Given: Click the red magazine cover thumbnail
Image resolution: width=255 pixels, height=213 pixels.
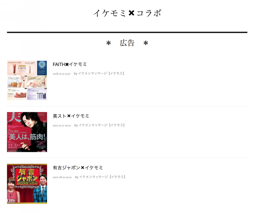Looking at the screenshot, I should pos(27,132).
